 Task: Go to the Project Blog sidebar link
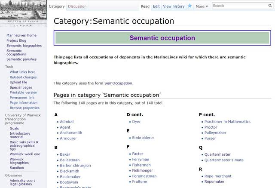[16, 40]
